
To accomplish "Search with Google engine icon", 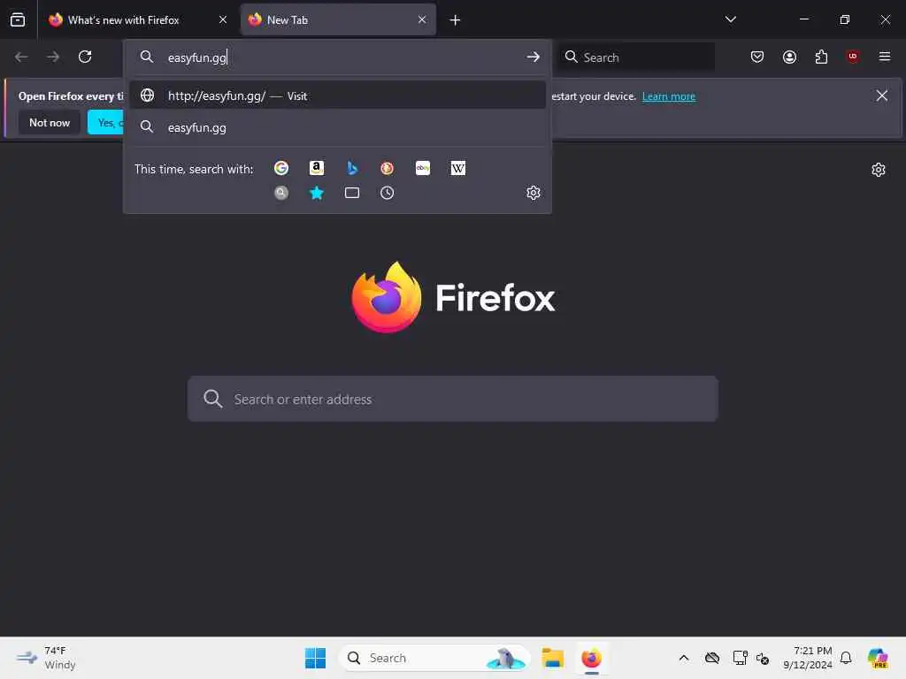I will [x=281, y=168].
